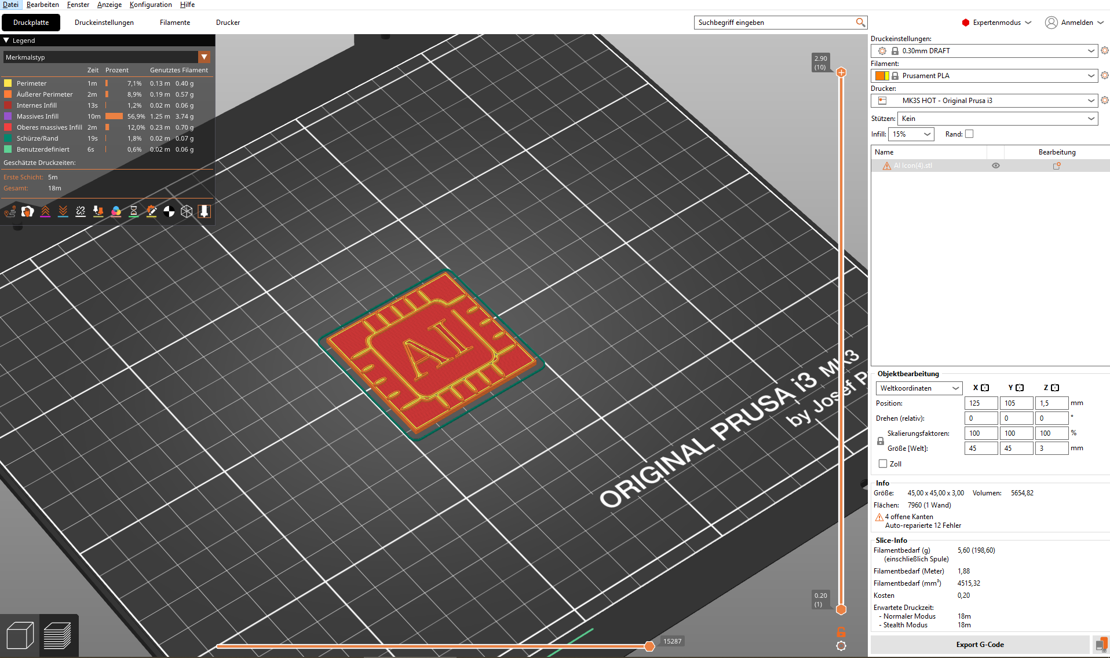Toggle deretractions icon with downward chevrons
Viewport: 1110px width, 658px height.
tap(63, 212)
